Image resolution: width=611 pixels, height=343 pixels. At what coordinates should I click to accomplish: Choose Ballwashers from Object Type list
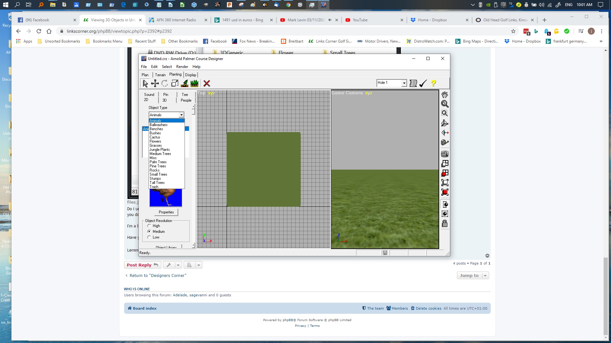pyautogui.click(x=166, y=125)
